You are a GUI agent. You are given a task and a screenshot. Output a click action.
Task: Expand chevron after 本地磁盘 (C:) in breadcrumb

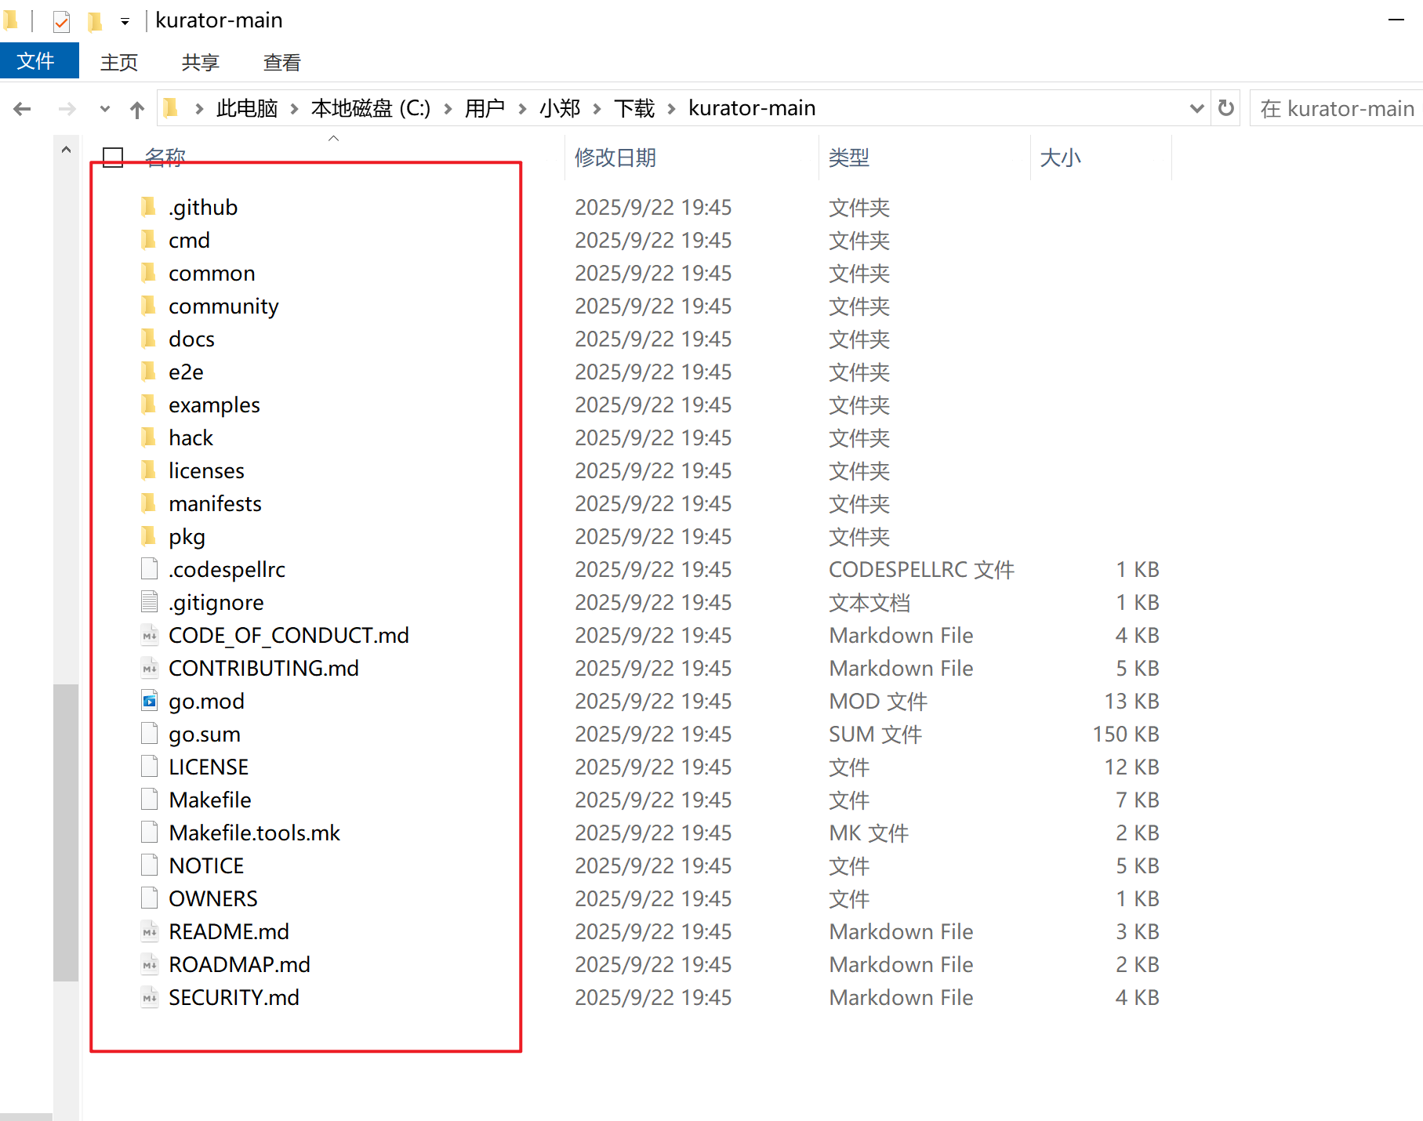[x=448, y=109]
